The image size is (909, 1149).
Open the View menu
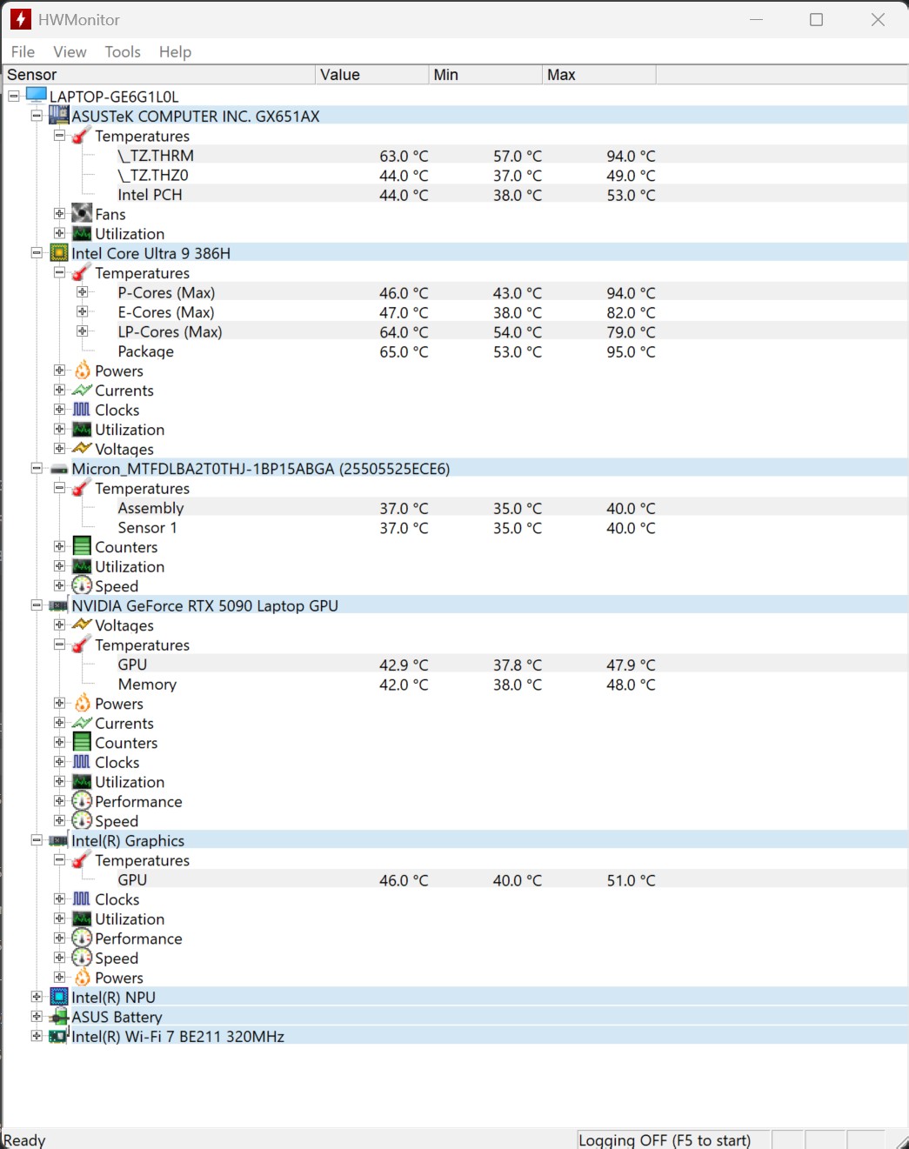(70, 52)
